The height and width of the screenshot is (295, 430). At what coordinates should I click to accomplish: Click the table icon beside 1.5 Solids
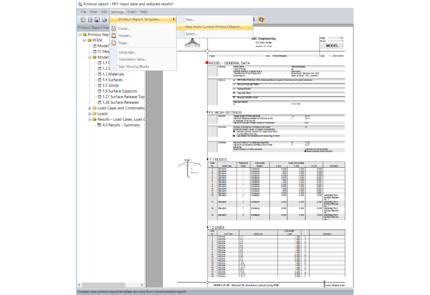point(100,85)
